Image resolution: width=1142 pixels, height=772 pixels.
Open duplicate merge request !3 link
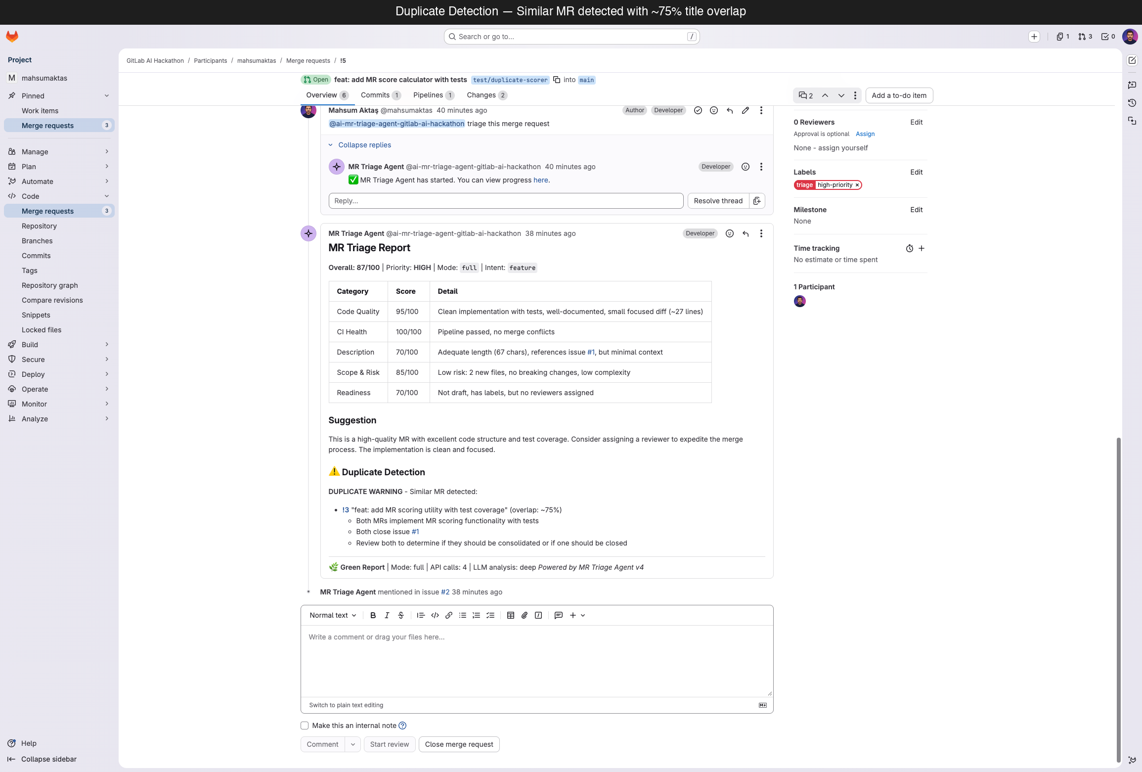(346, 510)
